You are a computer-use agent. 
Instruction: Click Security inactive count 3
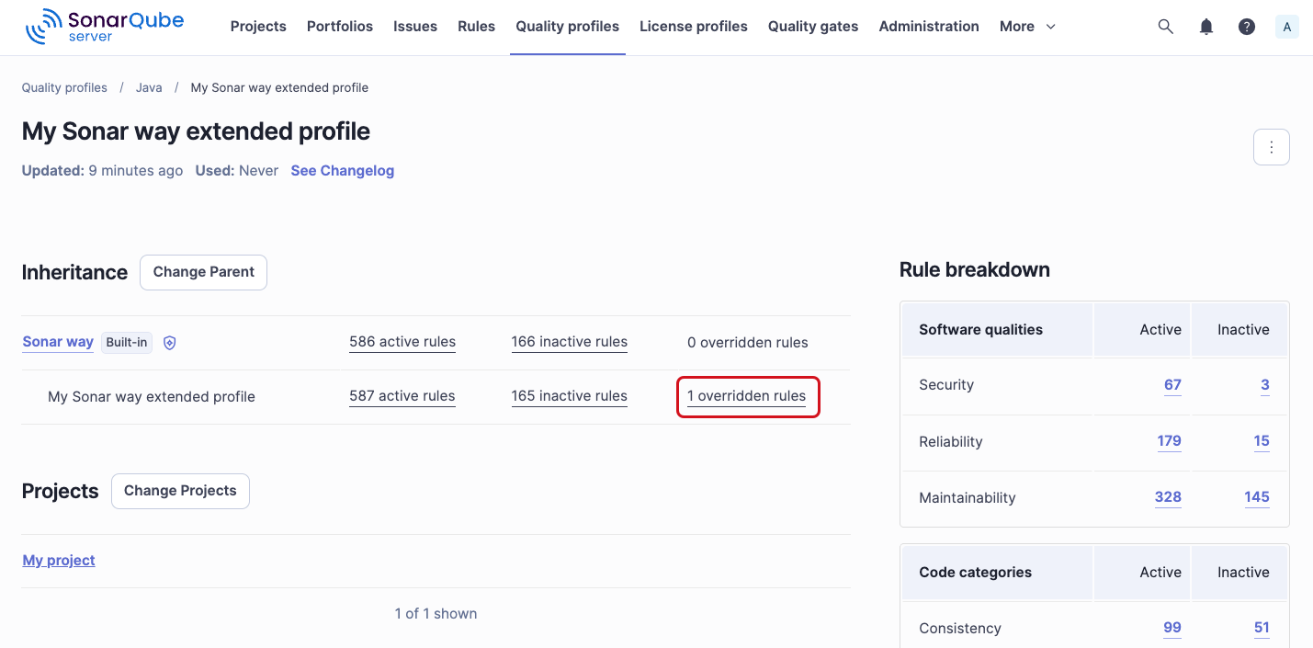(1265, 385)
